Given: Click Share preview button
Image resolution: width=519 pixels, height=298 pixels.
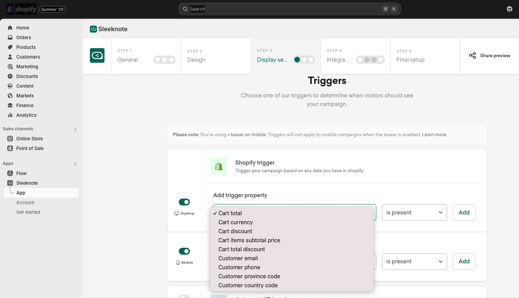Looking at the screenshot, I should 489,55.
